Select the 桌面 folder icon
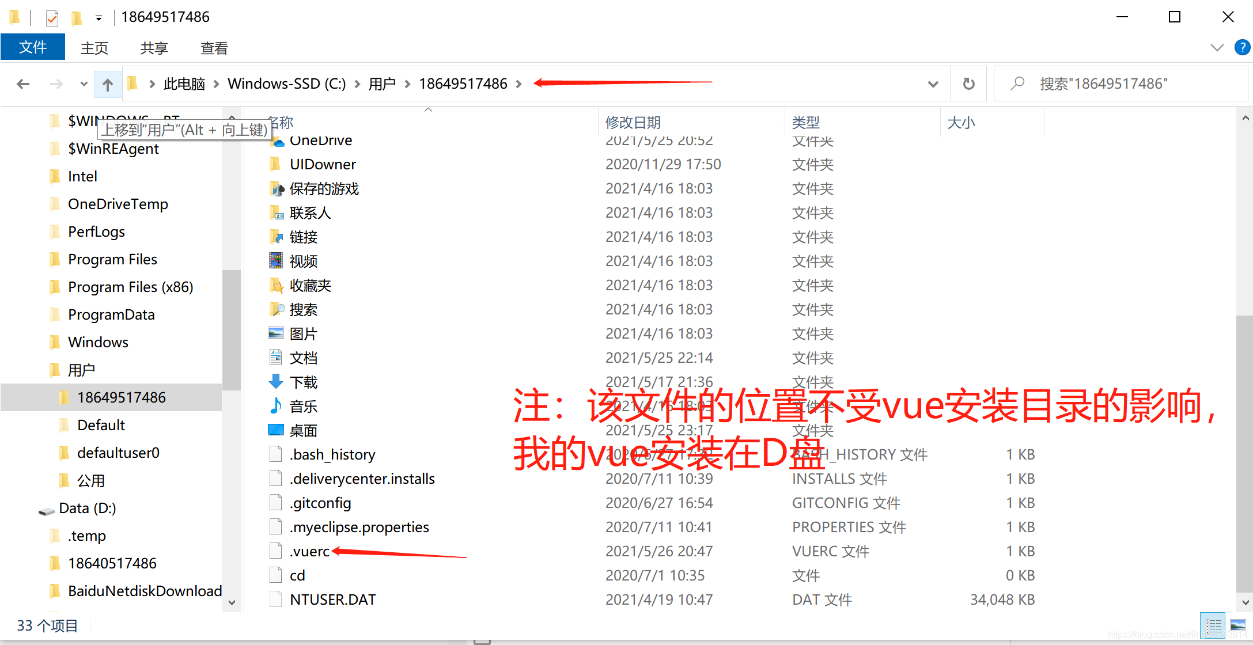The image size is (1253, 645). tap(276, 431)
